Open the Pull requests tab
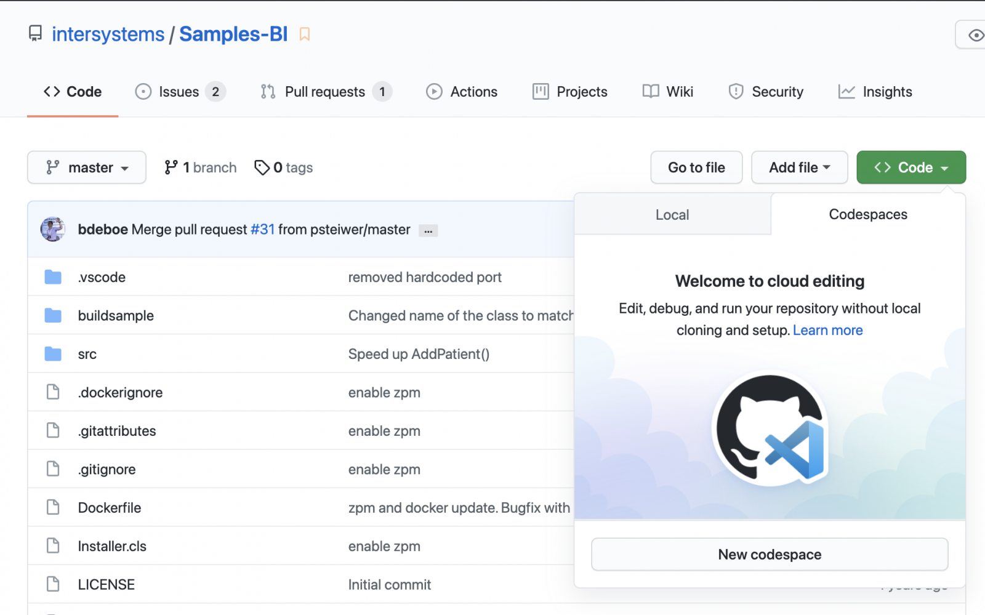Screen dimensions: 985x615 [325, 92]
